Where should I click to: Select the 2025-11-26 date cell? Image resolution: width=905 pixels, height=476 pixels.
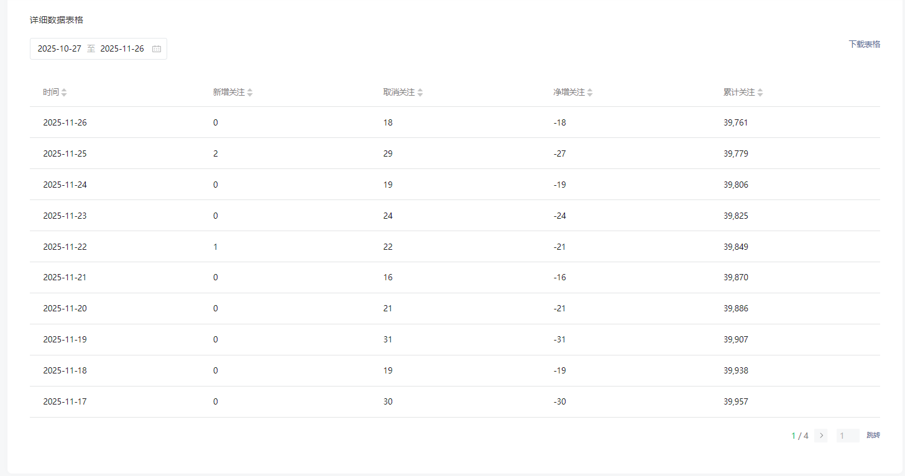(x=65, y=122)
